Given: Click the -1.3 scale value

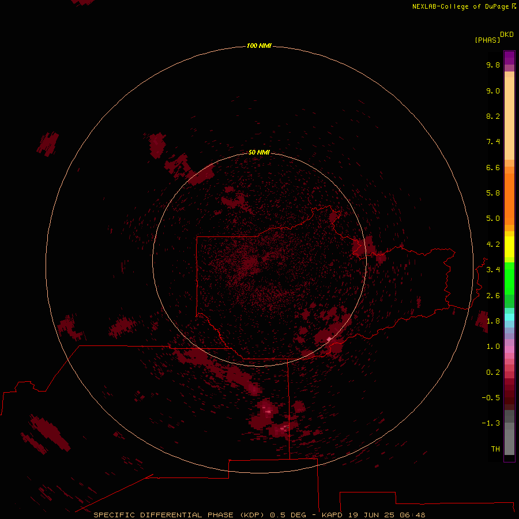Looking at the screenshot, I should 491,423.
